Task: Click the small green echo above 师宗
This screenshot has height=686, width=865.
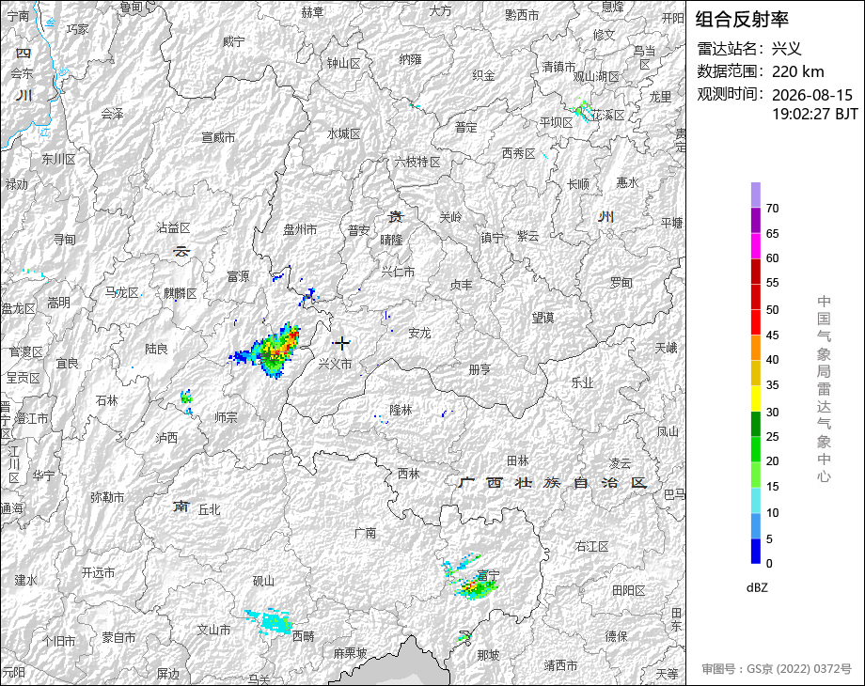Action: [x=186, y=398]
